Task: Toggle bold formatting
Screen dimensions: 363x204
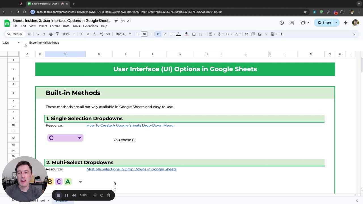Action: (x=158, y=34)
